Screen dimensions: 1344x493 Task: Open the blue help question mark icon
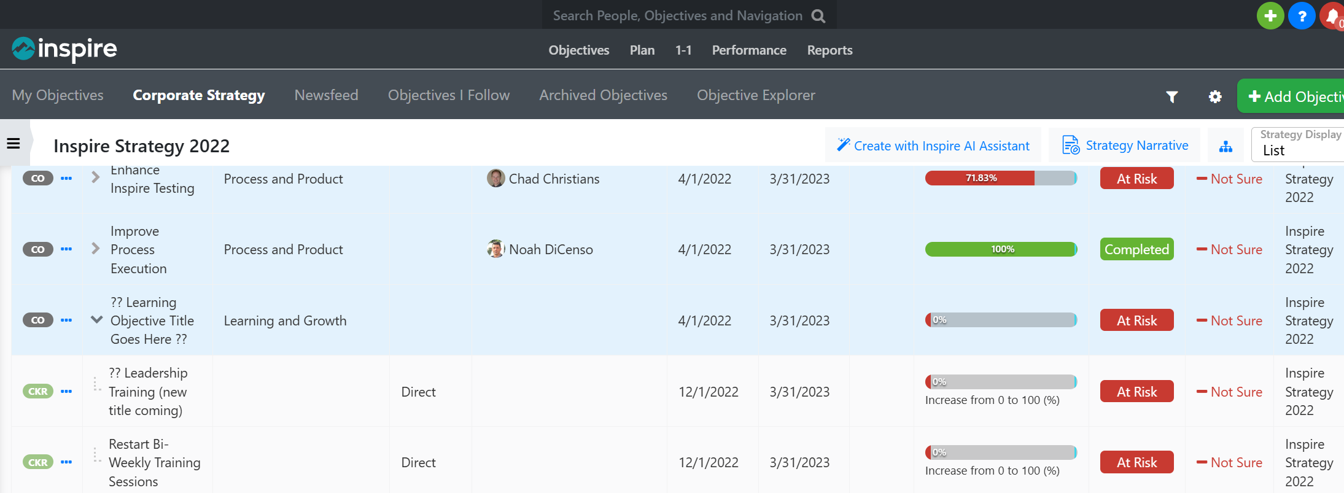click(1301, 16)
